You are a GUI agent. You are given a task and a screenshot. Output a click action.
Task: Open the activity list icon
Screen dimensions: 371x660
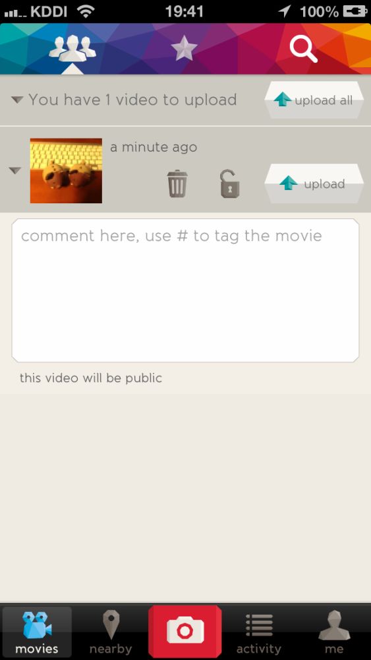click(x=259, y=624)
